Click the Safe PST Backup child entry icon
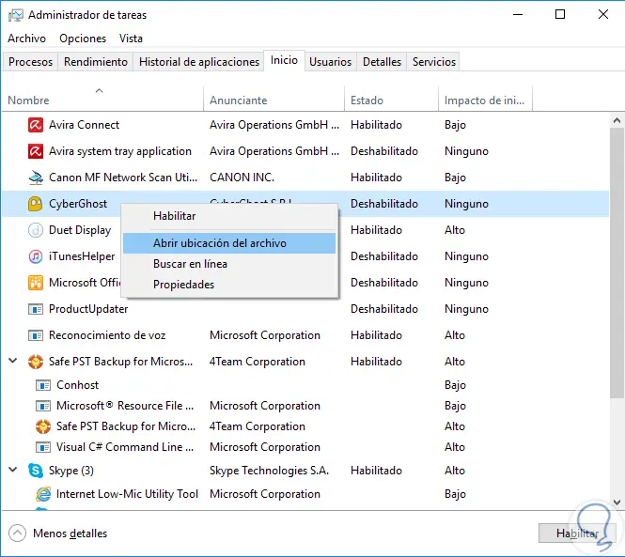The height and width of the screenshot is (557, 625). 43,426
